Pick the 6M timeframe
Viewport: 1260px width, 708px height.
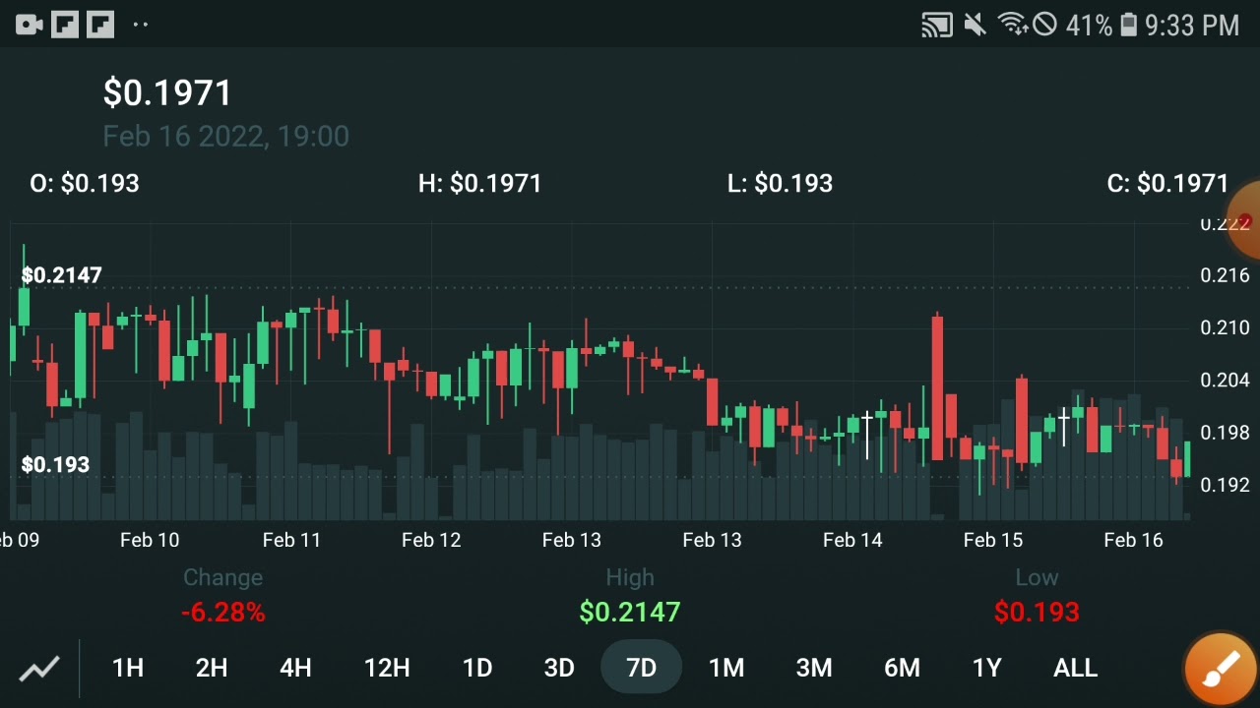(x=902, y=669)
